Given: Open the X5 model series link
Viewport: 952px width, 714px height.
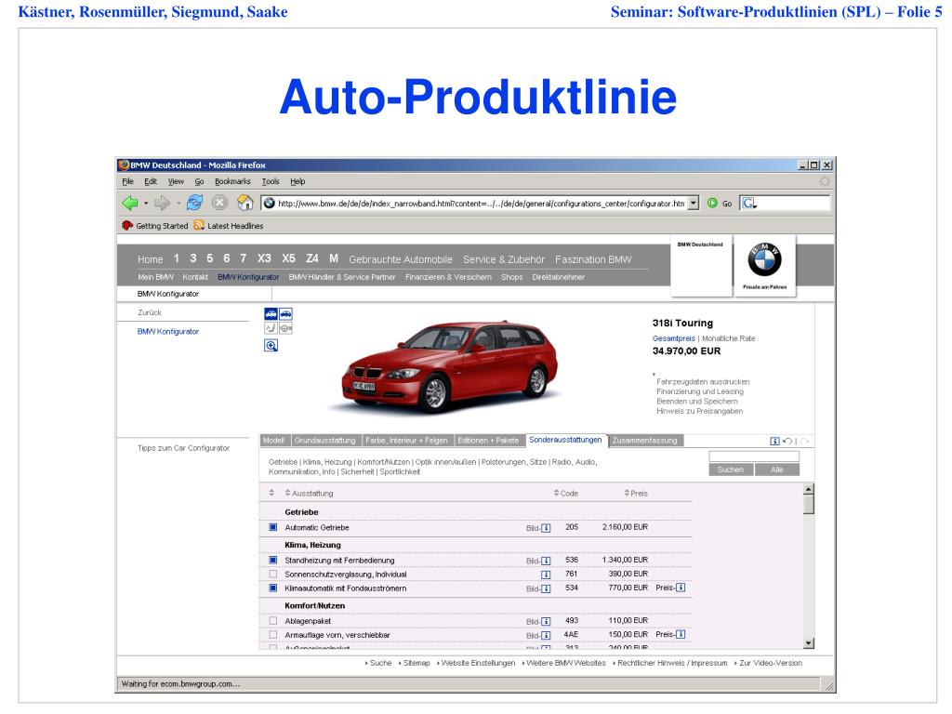Looking at the screenshot, I should pyautogui.click(x=288, y=258).
